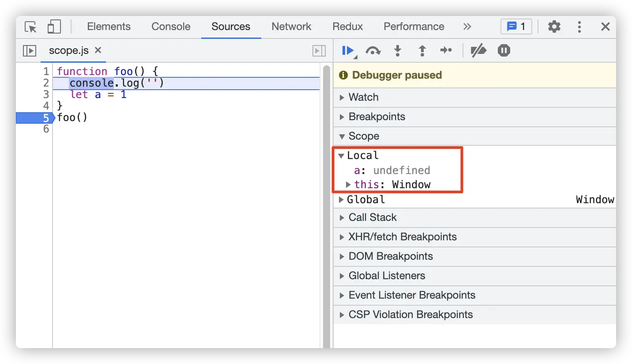Toggle pause on exceptions
632x364 pixels.
504,51
